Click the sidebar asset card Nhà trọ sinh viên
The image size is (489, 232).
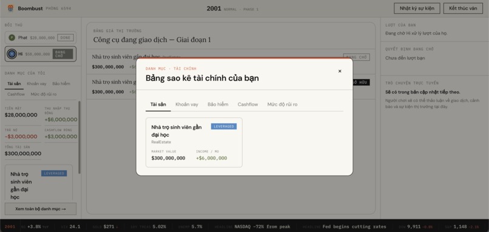[x=39, y=183]
